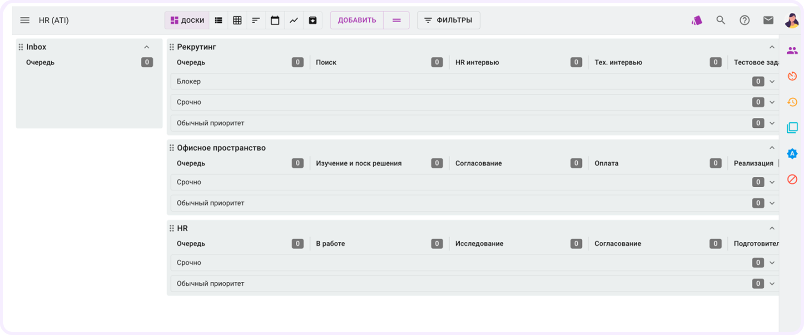Viewport: 804px width, 335px height.
Task: Switch to list view icon
Action: pos(218,20)
